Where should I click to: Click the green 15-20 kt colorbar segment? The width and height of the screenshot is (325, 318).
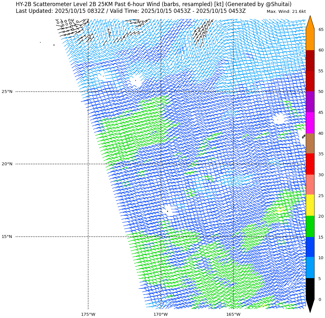(x=310, y=226)
